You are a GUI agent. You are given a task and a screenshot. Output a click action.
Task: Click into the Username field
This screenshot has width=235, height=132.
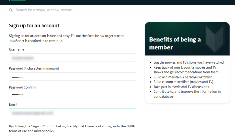point(72,58)
